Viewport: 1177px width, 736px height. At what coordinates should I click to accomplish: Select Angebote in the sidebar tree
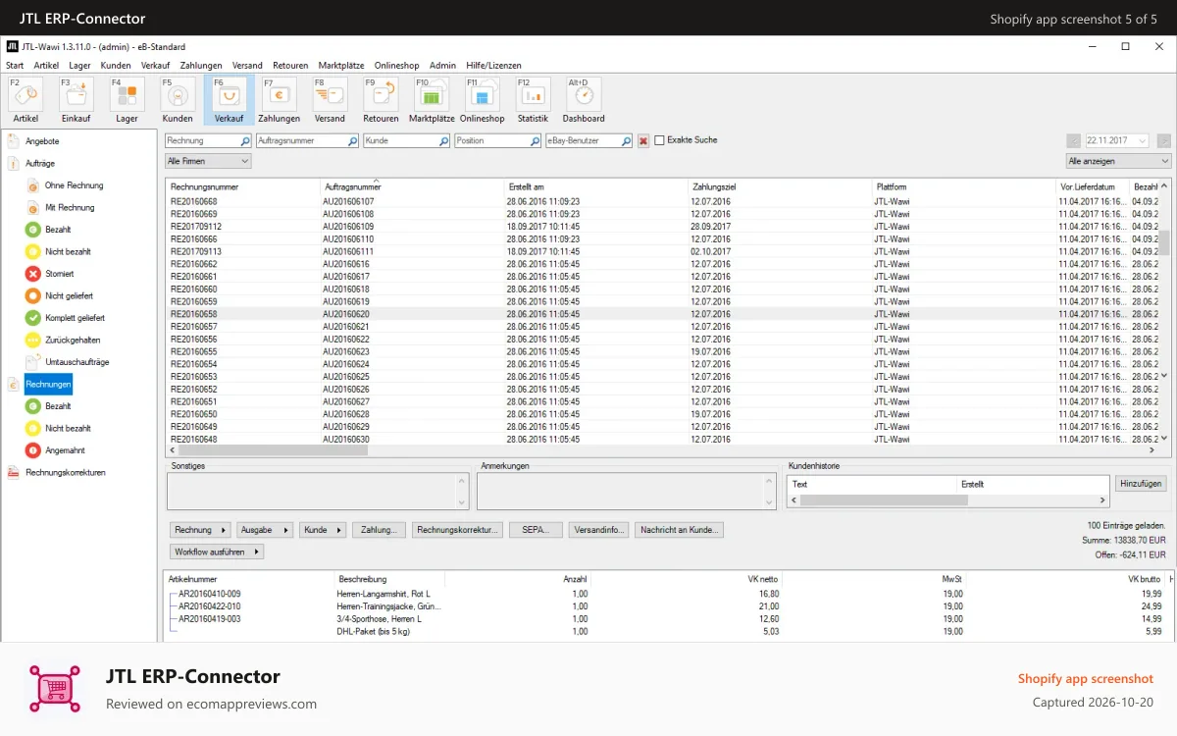coord(42,141)
